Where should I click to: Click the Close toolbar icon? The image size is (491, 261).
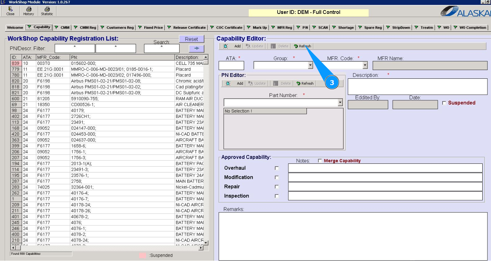[10, 11]
